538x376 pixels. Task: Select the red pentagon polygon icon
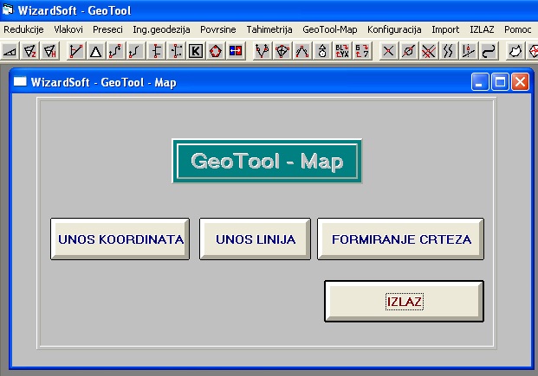pos(216,52)
